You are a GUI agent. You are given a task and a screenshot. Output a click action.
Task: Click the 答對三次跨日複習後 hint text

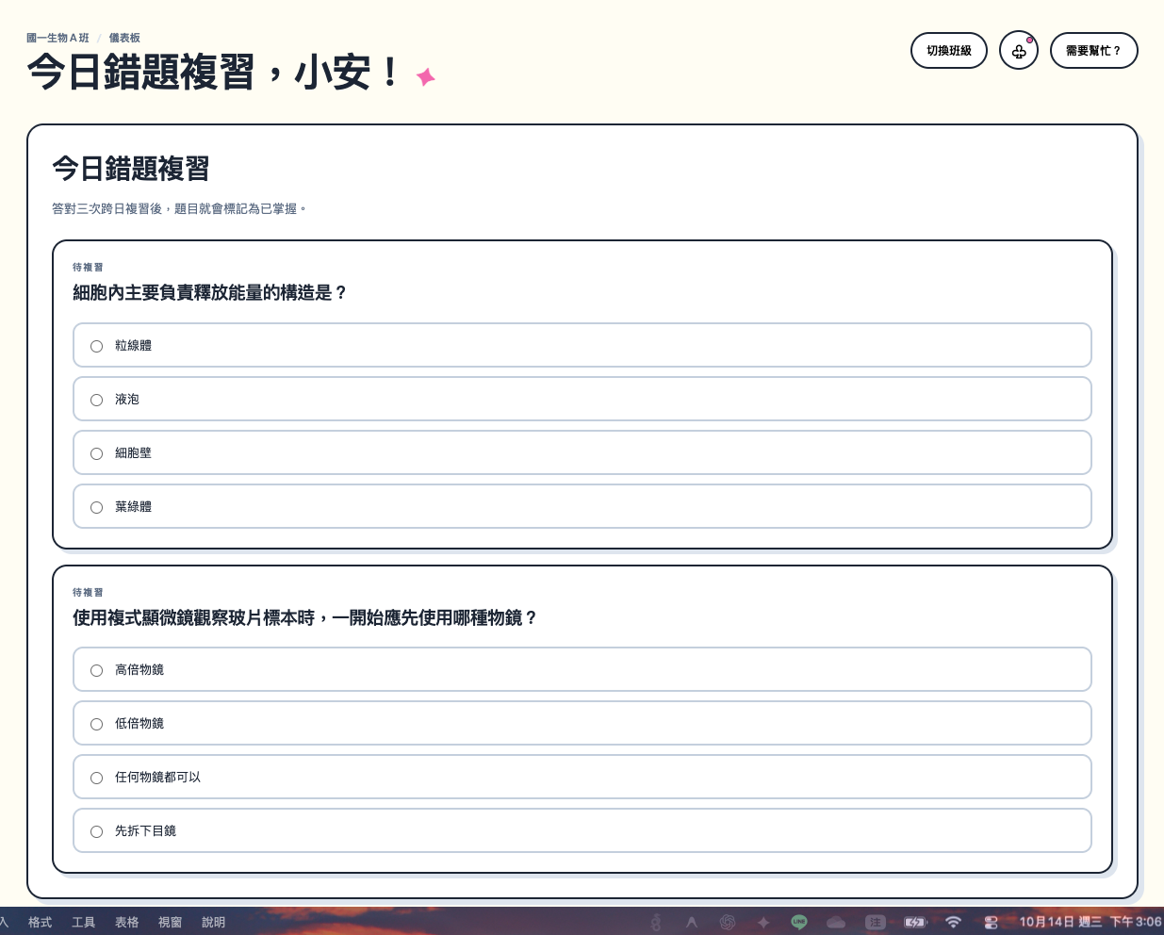point(179,209)
